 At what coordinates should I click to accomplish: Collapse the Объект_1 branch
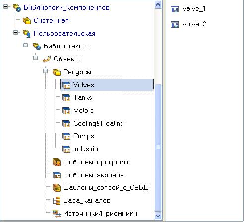click(x=35, y=58)
